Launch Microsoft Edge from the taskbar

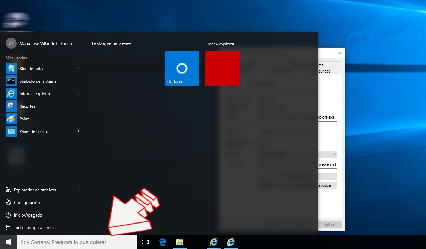pyautogui.click(x=162, y=242)
